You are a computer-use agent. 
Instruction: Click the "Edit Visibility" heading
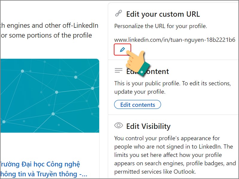coord(148,126)
